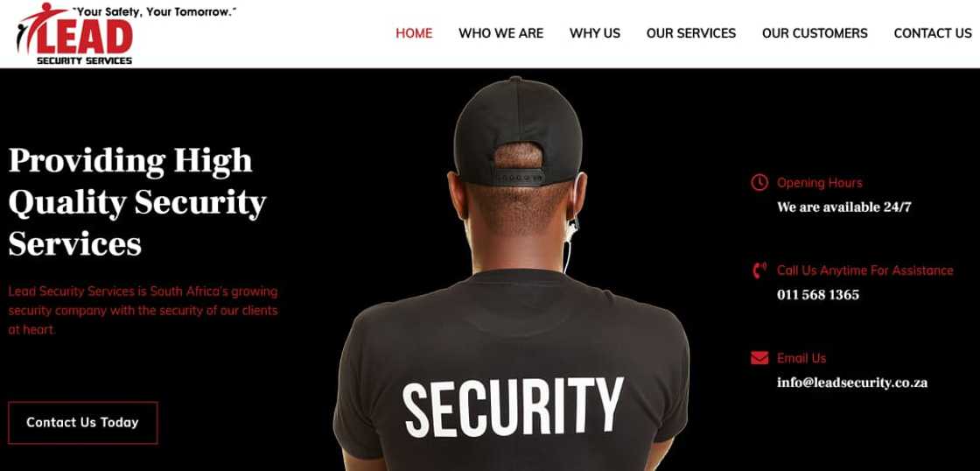The width and height of the screenshot is (980, 471).
Task: Navigate to OUR CUSTOMERS
Action: pyautogui.click(x=815, y=33)
